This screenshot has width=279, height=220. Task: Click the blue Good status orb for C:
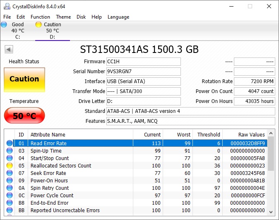click(4, 24)
